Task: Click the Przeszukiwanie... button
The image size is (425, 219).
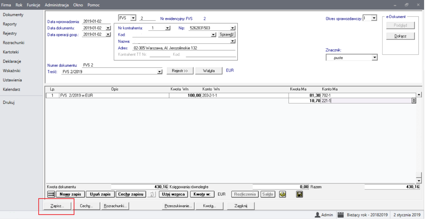Action: (x=178, y=206)
